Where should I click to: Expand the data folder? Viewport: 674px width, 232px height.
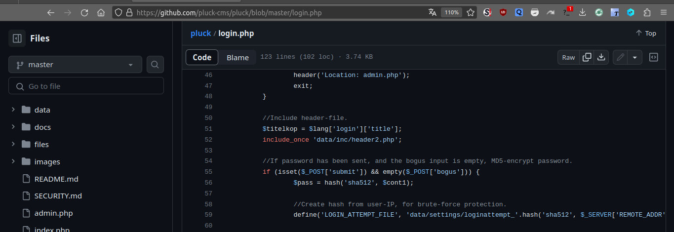pos(13,110)
